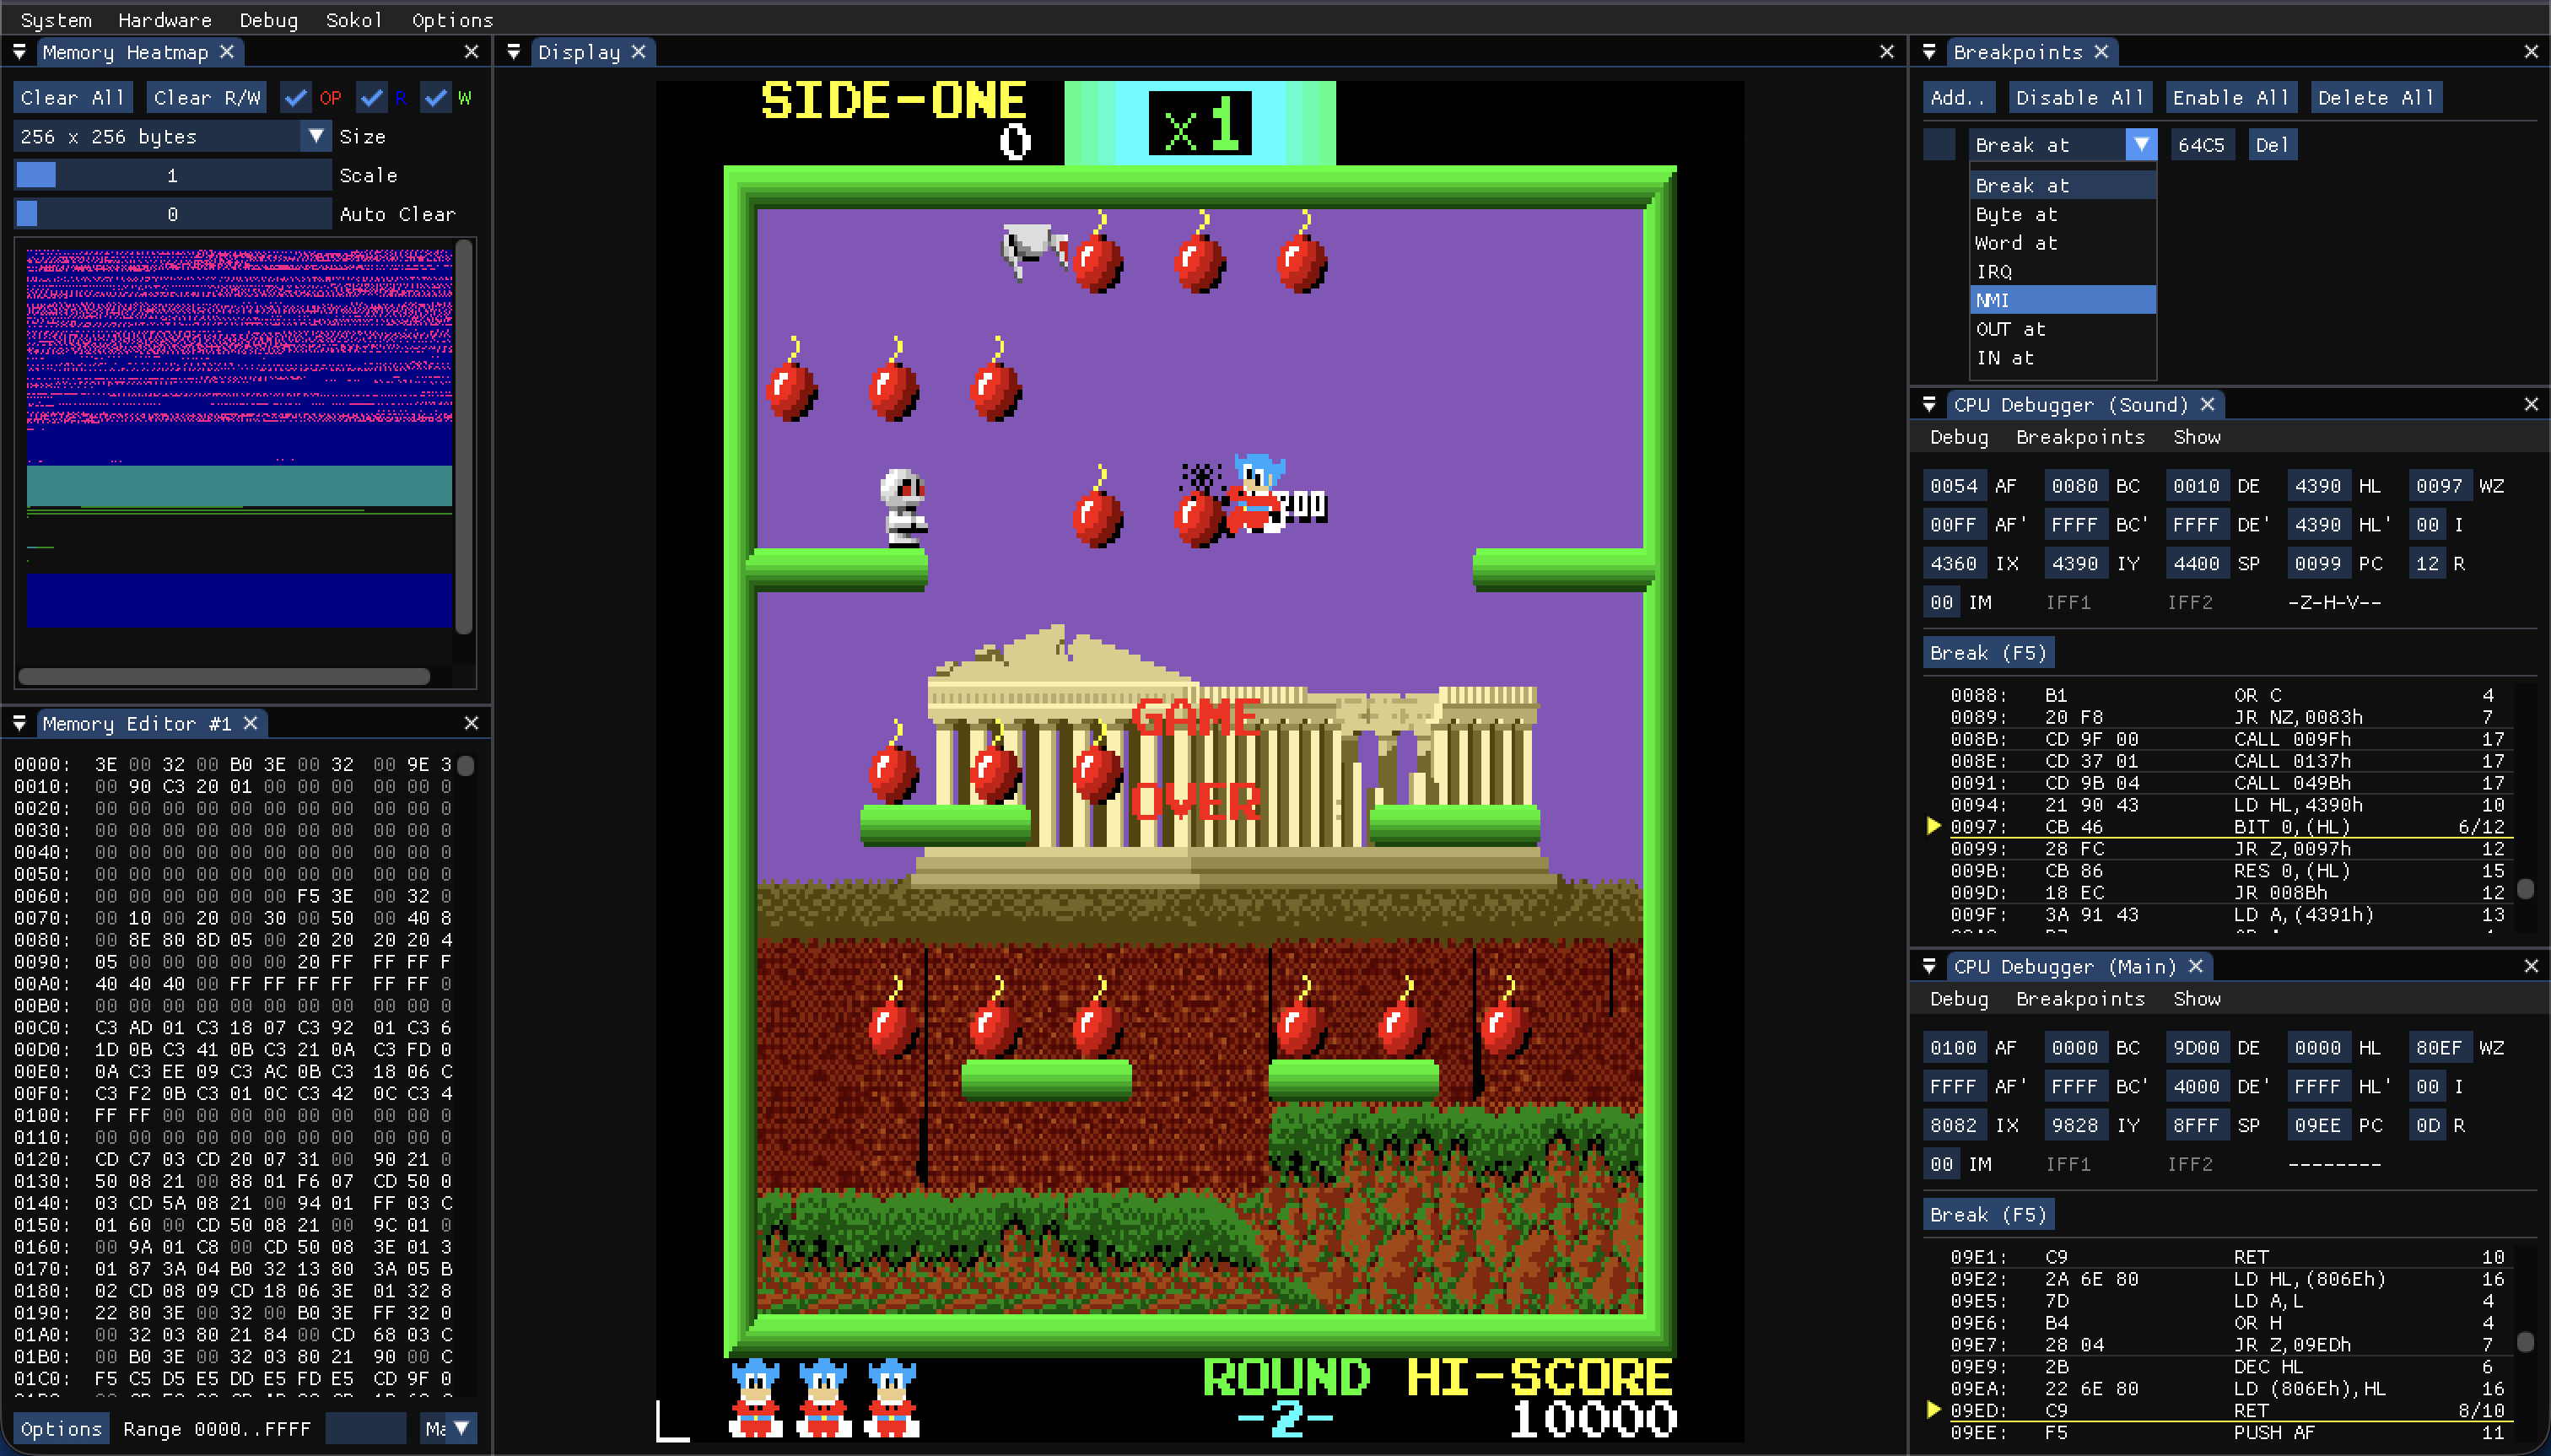
Task: Toggle the W (write) heatmap checkbox
Action: click(x=435, y=98)
